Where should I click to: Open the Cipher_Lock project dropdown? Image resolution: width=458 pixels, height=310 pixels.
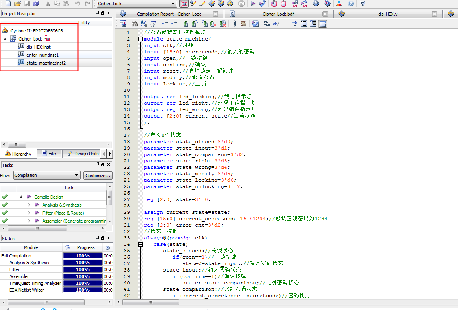click(x=173, y=4)
